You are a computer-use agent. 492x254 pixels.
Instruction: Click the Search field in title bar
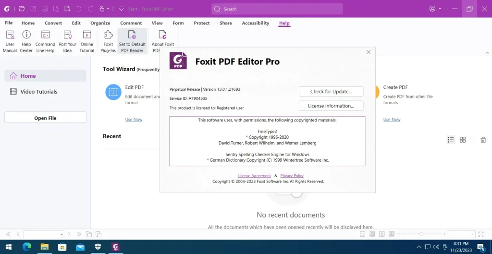point(277,9)
